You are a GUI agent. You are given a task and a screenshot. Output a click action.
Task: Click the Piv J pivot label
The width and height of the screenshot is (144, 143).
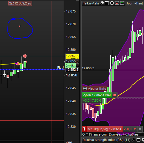point(61,67)
